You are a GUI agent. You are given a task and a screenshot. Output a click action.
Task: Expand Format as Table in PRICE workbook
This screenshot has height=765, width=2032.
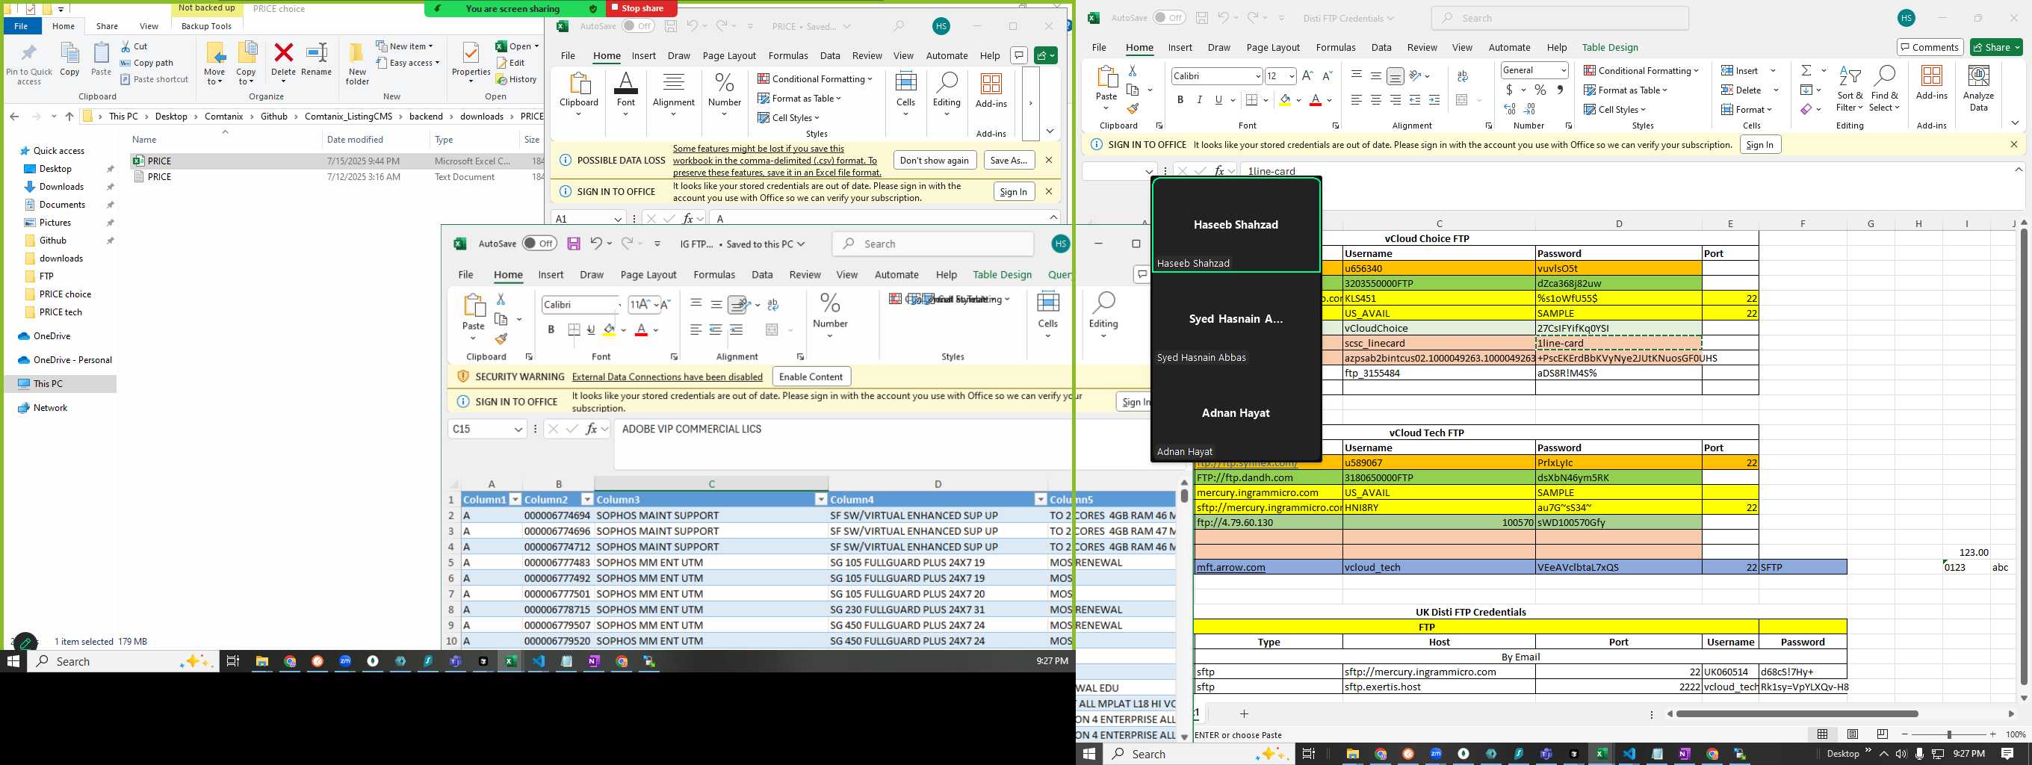[x=800, y=98]
